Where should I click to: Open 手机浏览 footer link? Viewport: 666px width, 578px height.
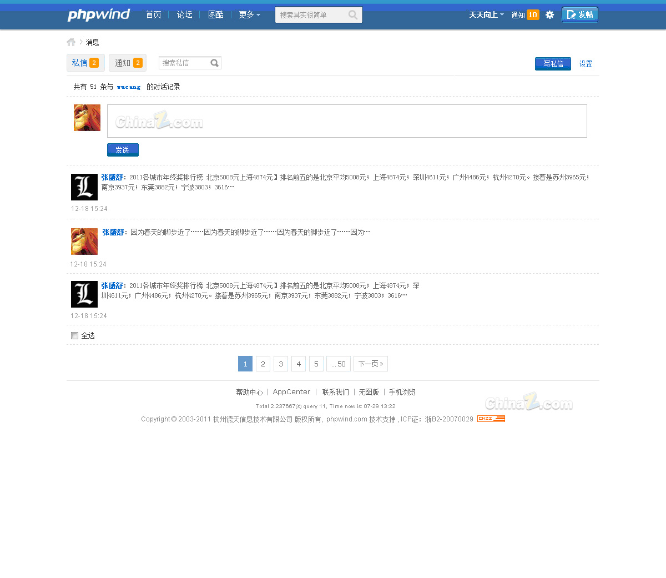point(402,392)
